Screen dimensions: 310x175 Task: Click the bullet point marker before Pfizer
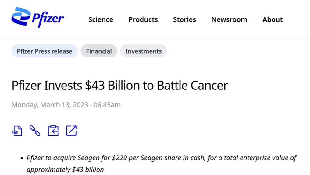22,158
